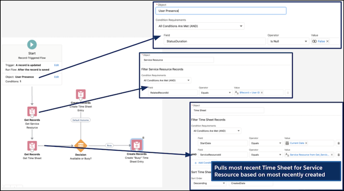This screenshot has width=344, height=191.
Task: Click the Start play icon of the flow
Action: coord(32,45)
